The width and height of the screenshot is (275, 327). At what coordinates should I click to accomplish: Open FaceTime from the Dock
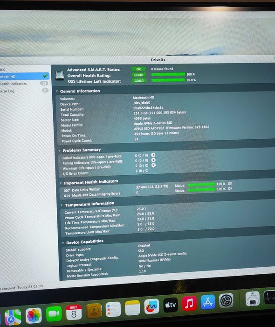point(54,314)
